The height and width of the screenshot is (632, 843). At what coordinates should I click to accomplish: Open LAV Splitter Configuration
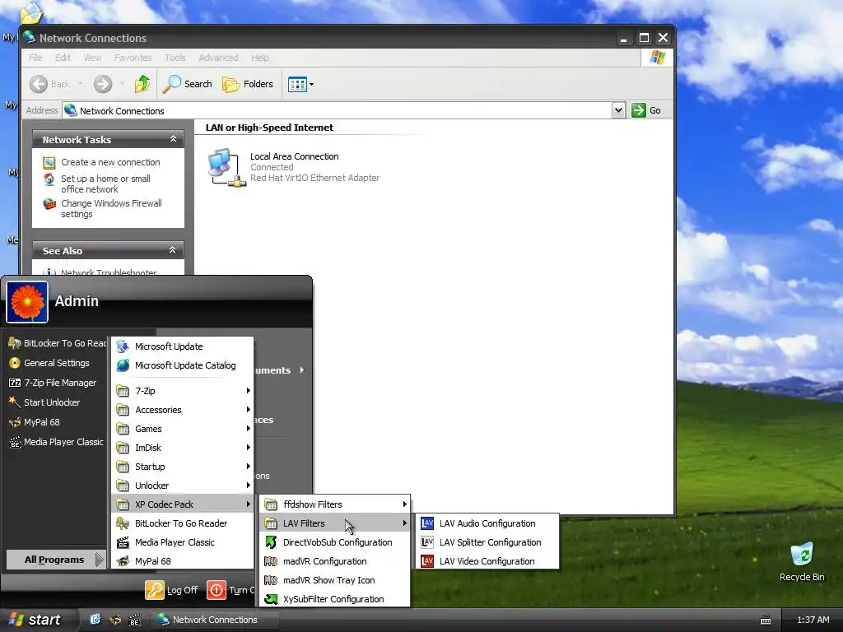click(x=487, y=542)
